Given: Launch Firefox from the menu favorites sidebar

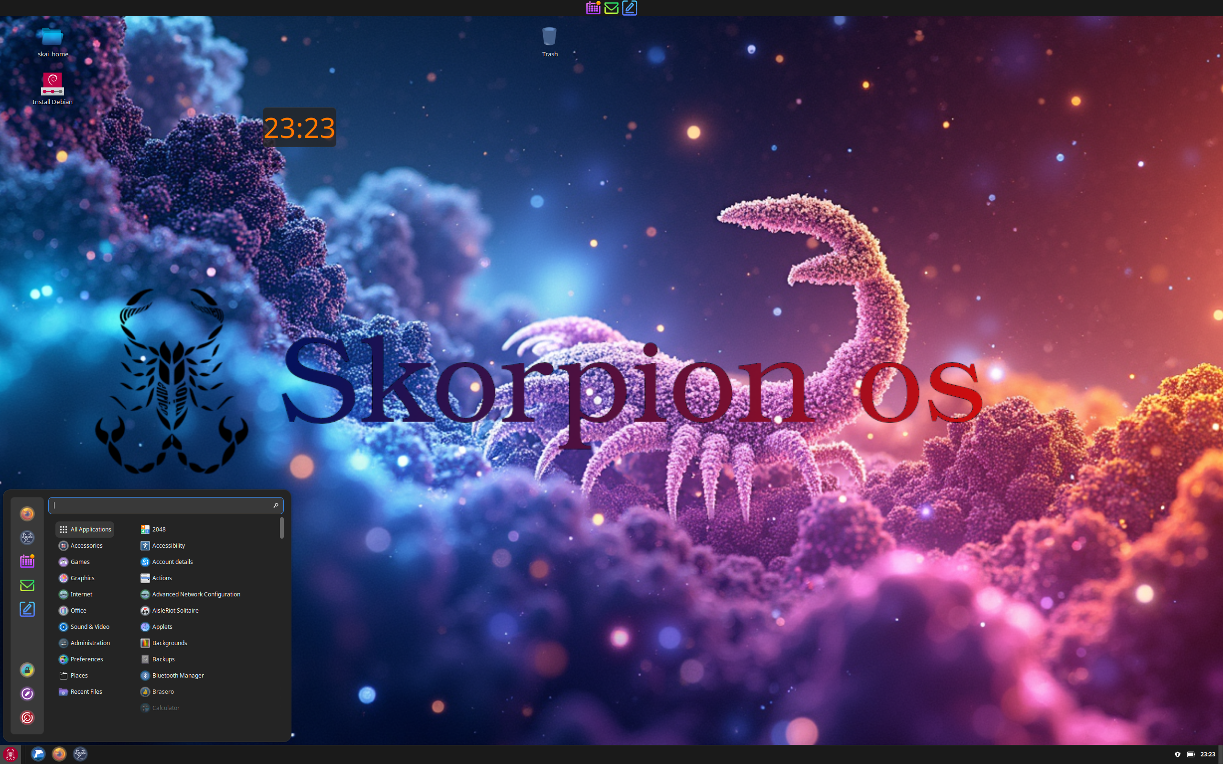Looking at the screenshot, I should point(27,514).
